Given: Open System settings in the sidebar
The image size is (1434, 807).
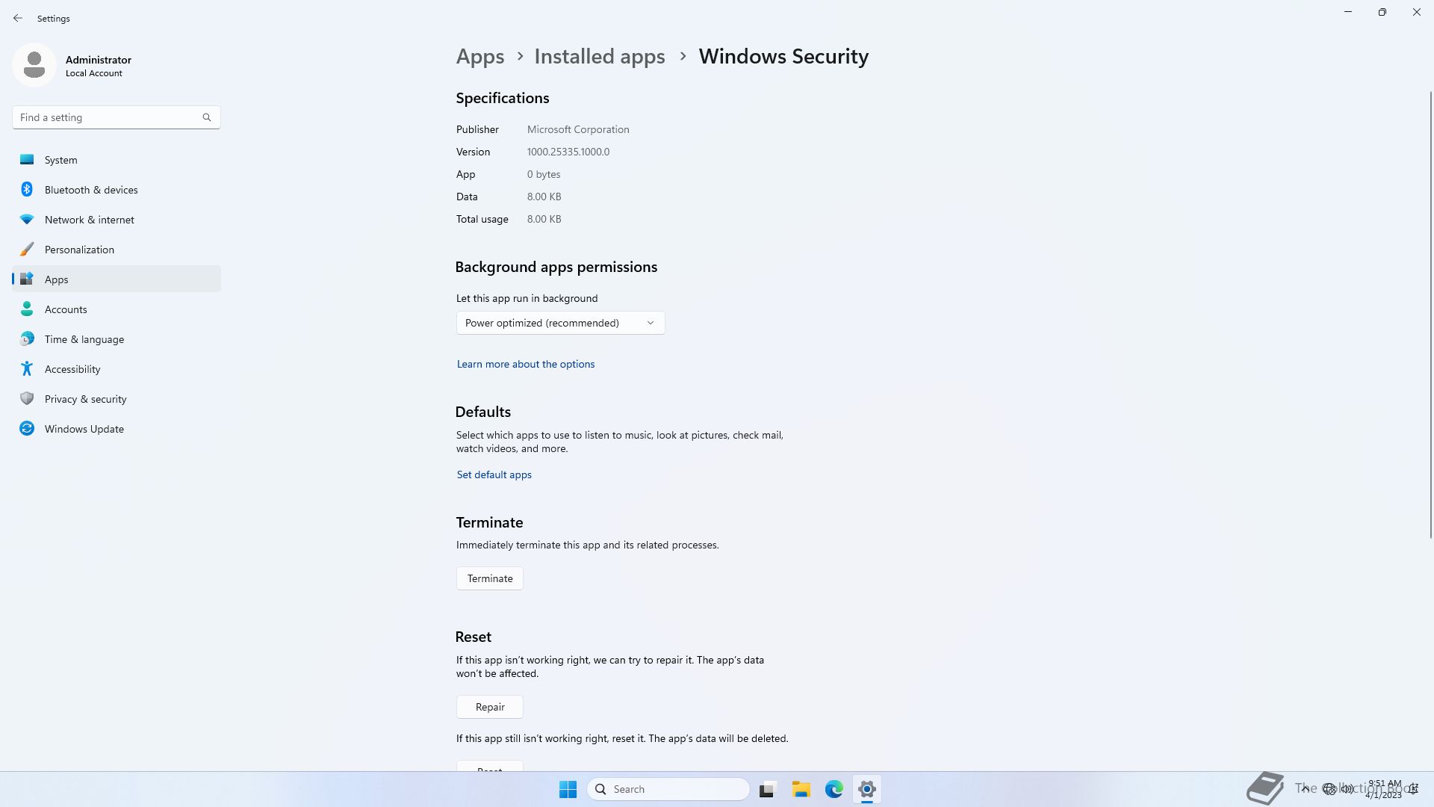Looking at the screenshot, I should (117, 160).
